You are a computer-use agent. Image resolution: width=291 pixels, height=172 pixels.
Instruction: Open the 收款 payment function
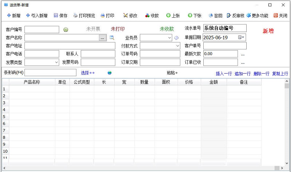coord(152,16)
